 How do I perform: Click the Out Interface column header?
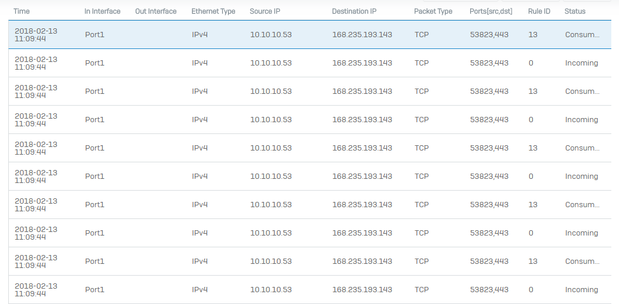[155, 11]
